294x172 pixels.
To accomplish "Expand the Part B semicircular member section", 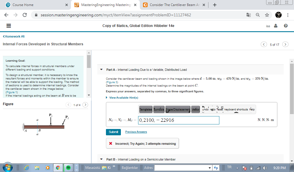I will click(x=101, y=159).
